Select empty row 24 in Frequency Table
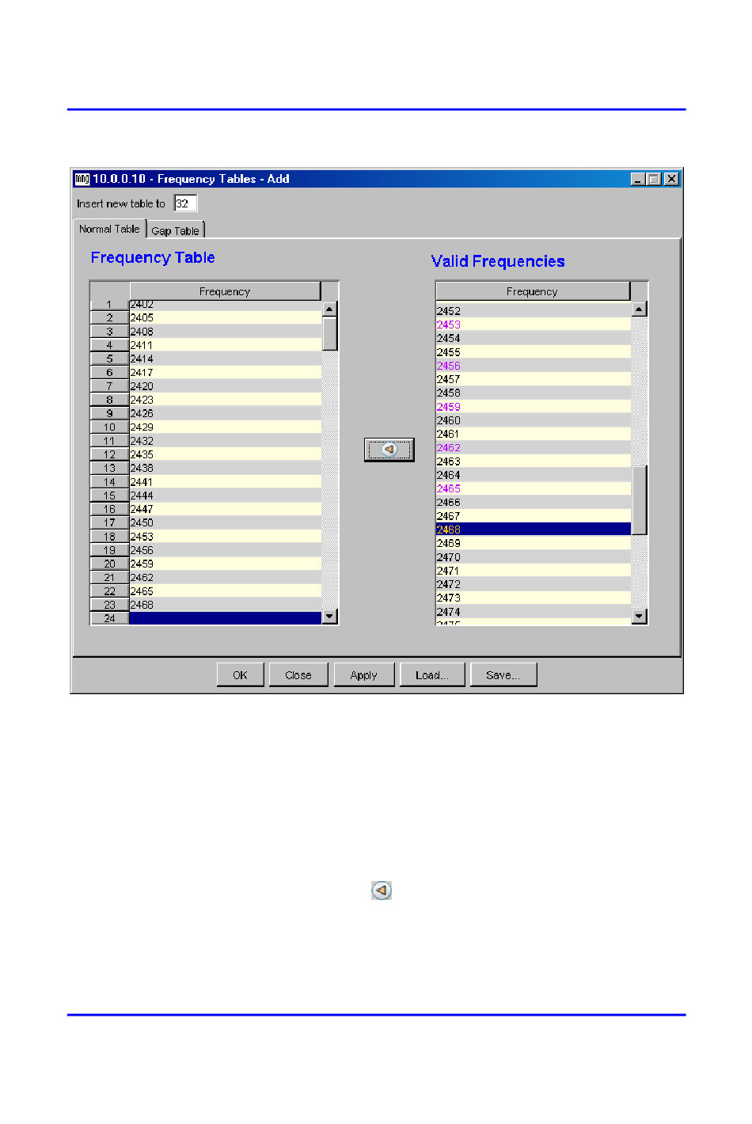Screen dimensions: 752x1124 [x=224, y=618]
